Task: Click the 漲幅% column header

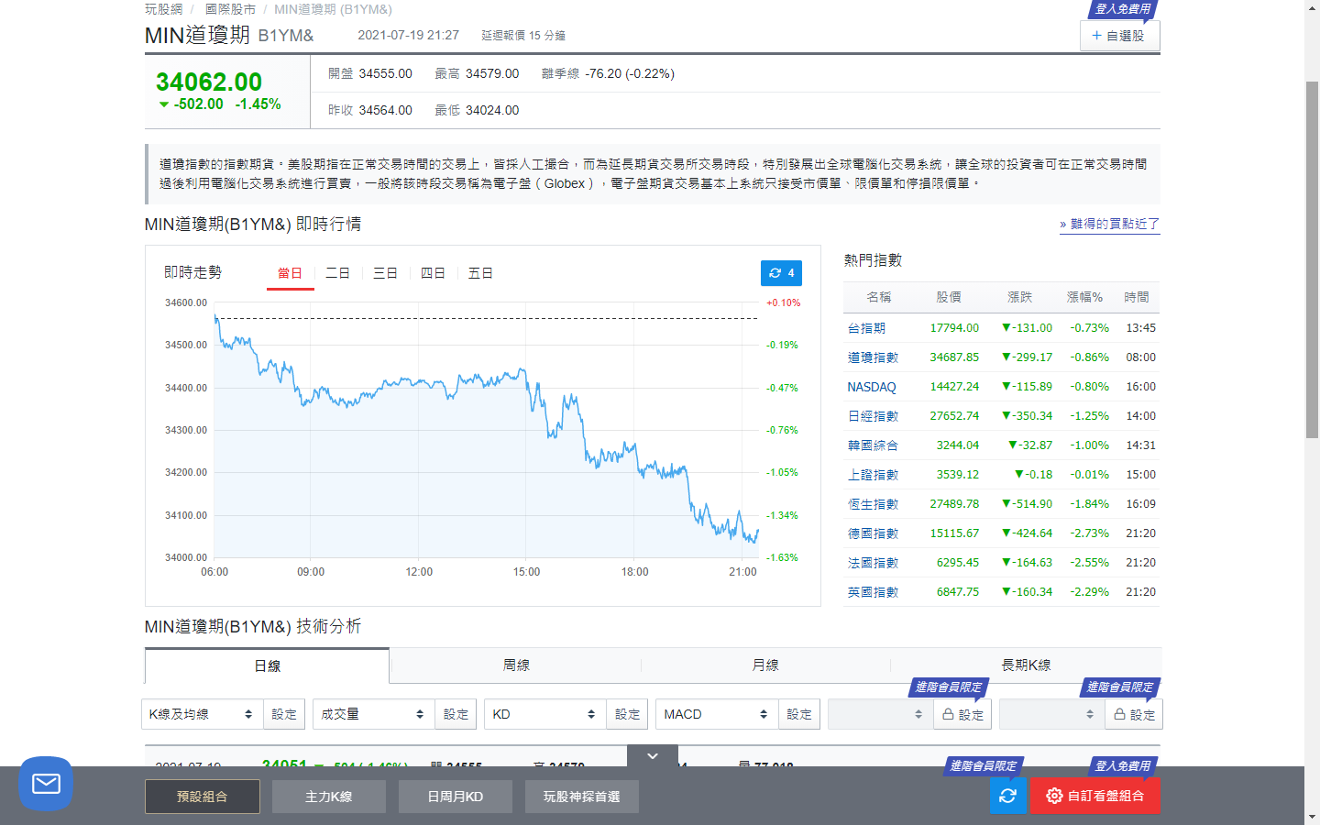Action: tap(1084, 297)
